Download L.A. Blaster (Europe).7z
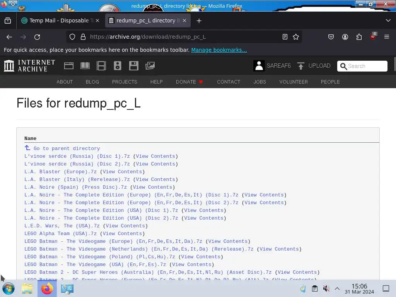Screen dimensions: 396x297 [61, 172]
